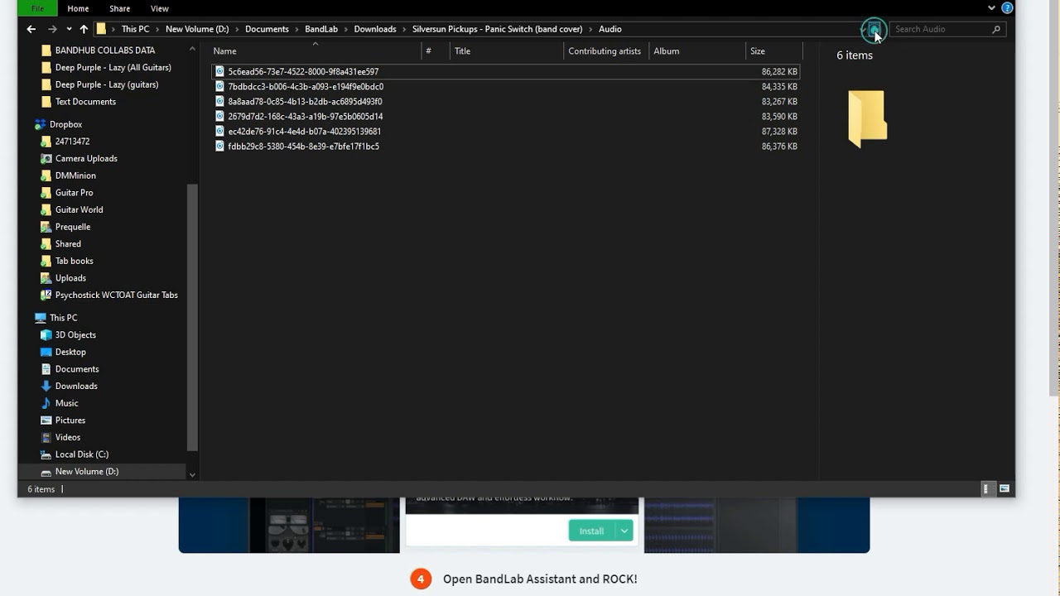Open Guitar World folder

79,209
